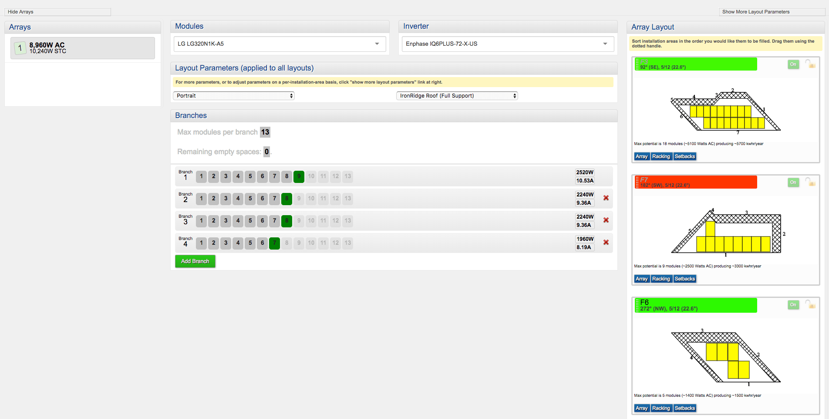Delete Branch 2 with red X

point(606,198)
